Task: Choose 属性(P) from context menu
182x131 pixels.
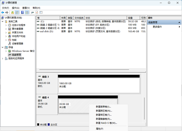Action: click(x=109, y=129)
